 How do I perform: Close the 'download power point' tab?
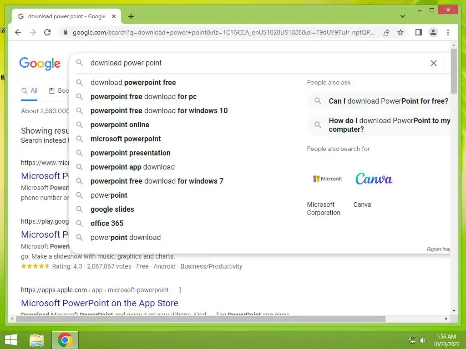click(x=113, y=16)
